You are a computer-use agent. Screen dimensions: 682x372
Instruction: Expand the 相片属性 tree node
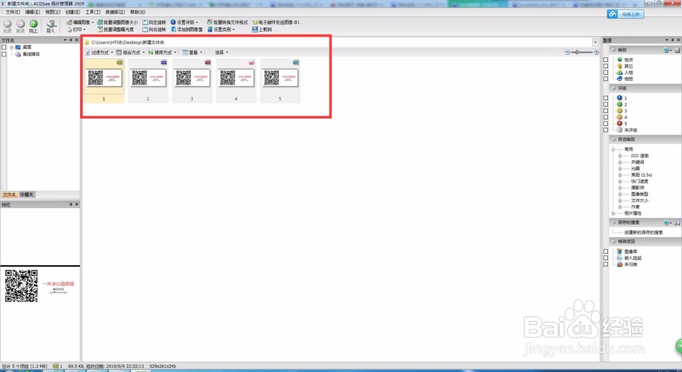[x=614, y=213]
